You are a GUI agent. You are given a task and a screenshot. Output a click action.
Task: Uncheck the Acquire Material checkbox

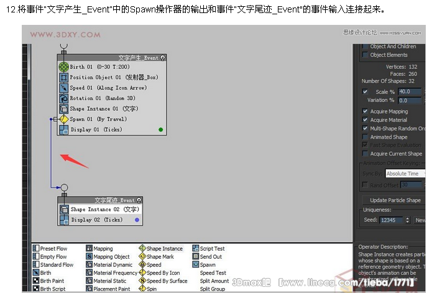tap(365, 119)
